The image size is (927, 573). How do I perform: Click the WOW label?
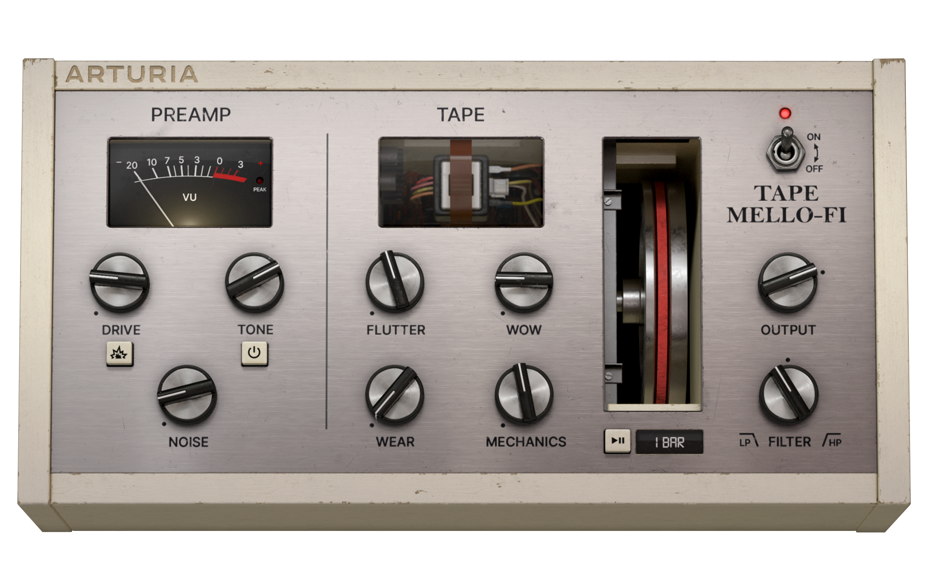click(x=524, y=330)
